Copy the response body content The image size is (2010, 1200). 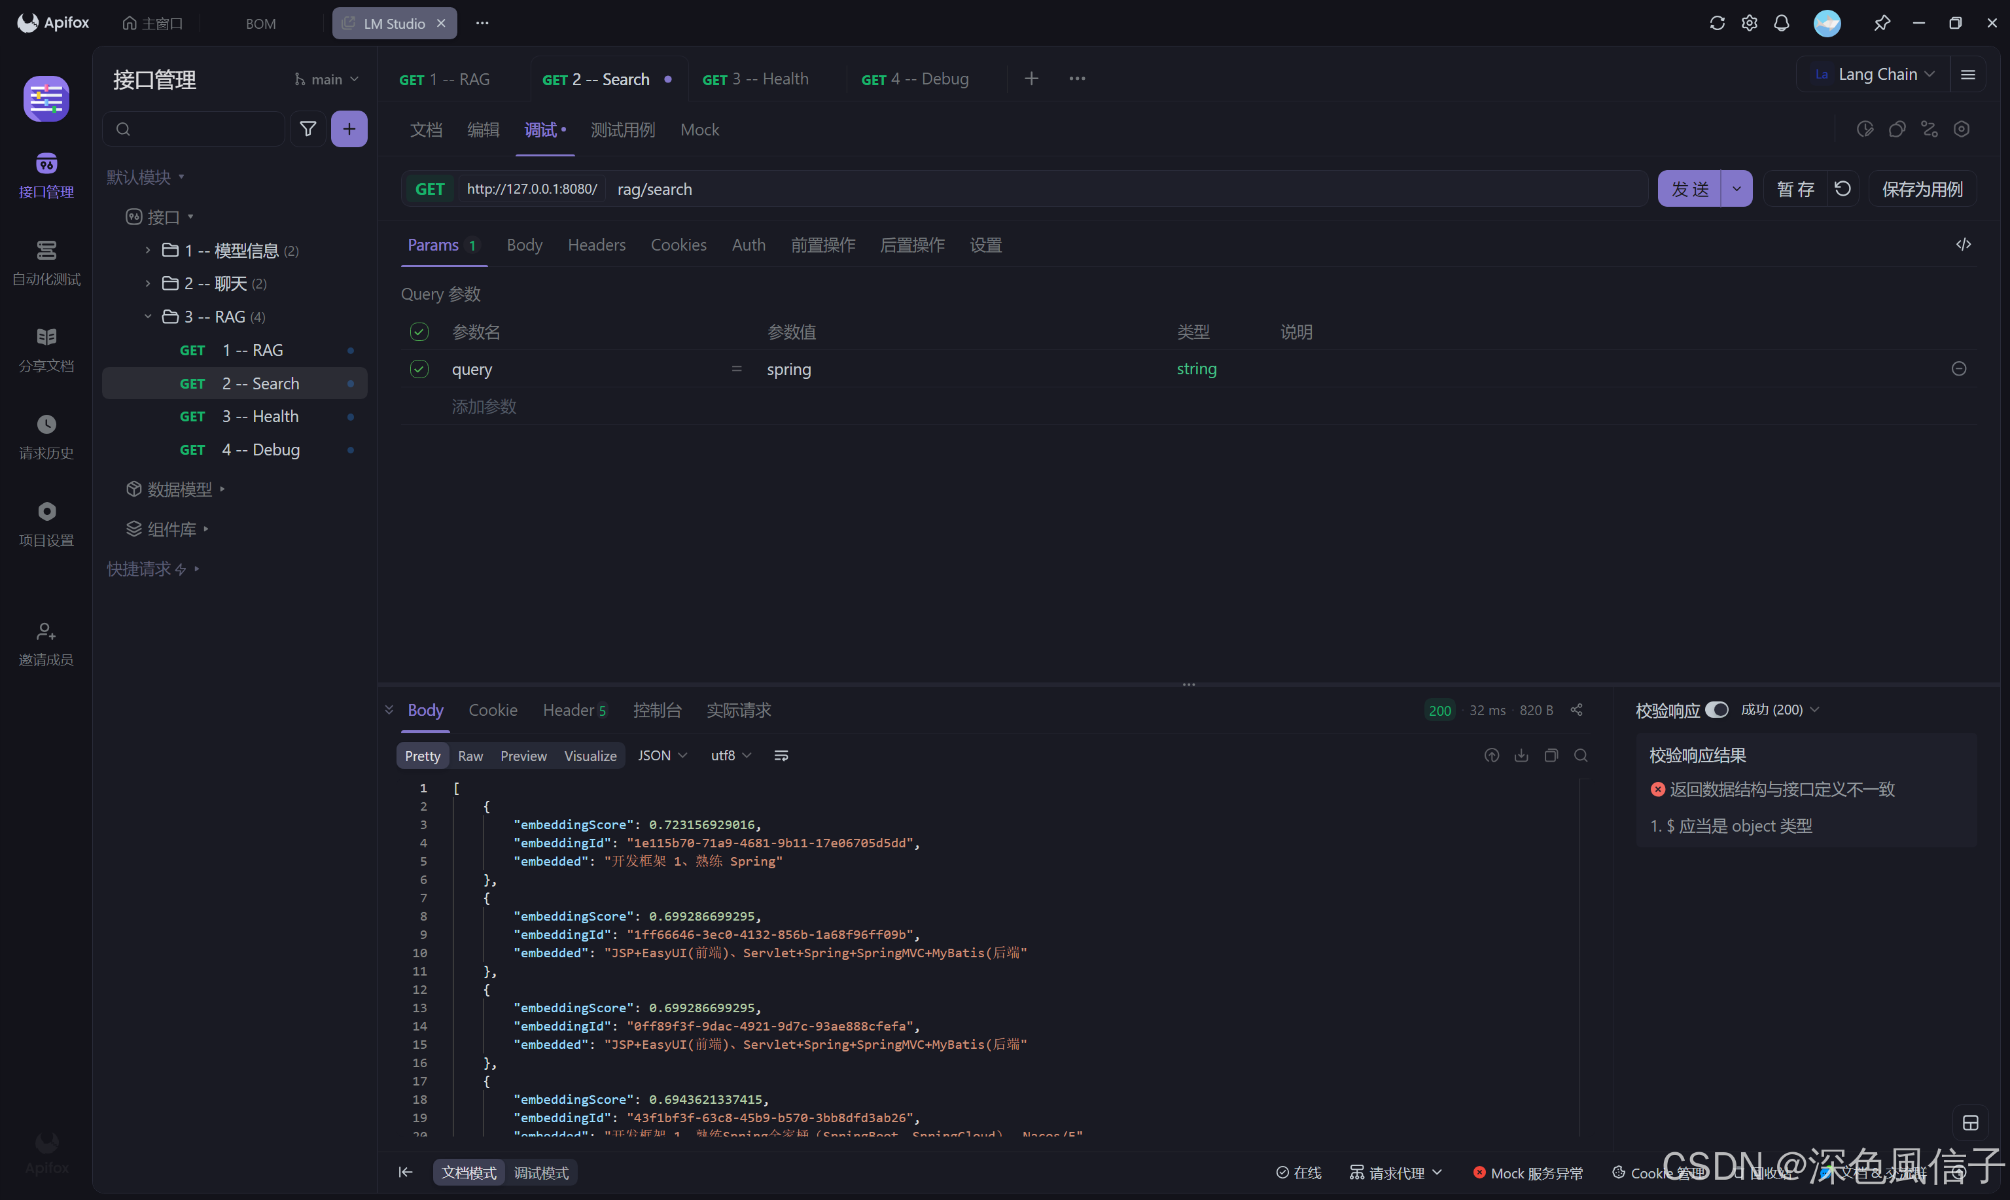point(1551,755)
